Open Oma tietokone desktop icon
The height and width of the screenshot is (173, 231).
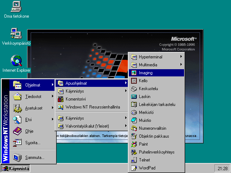tap(16, 6)
